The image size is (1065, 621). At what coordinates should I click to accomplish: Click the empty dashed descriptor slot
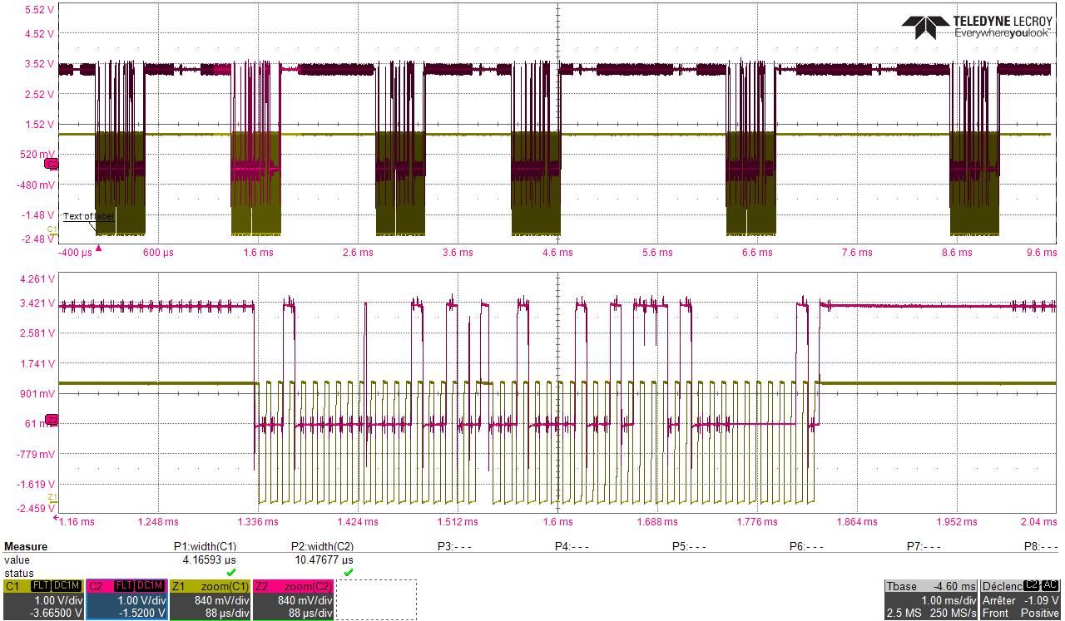(376, 599)
